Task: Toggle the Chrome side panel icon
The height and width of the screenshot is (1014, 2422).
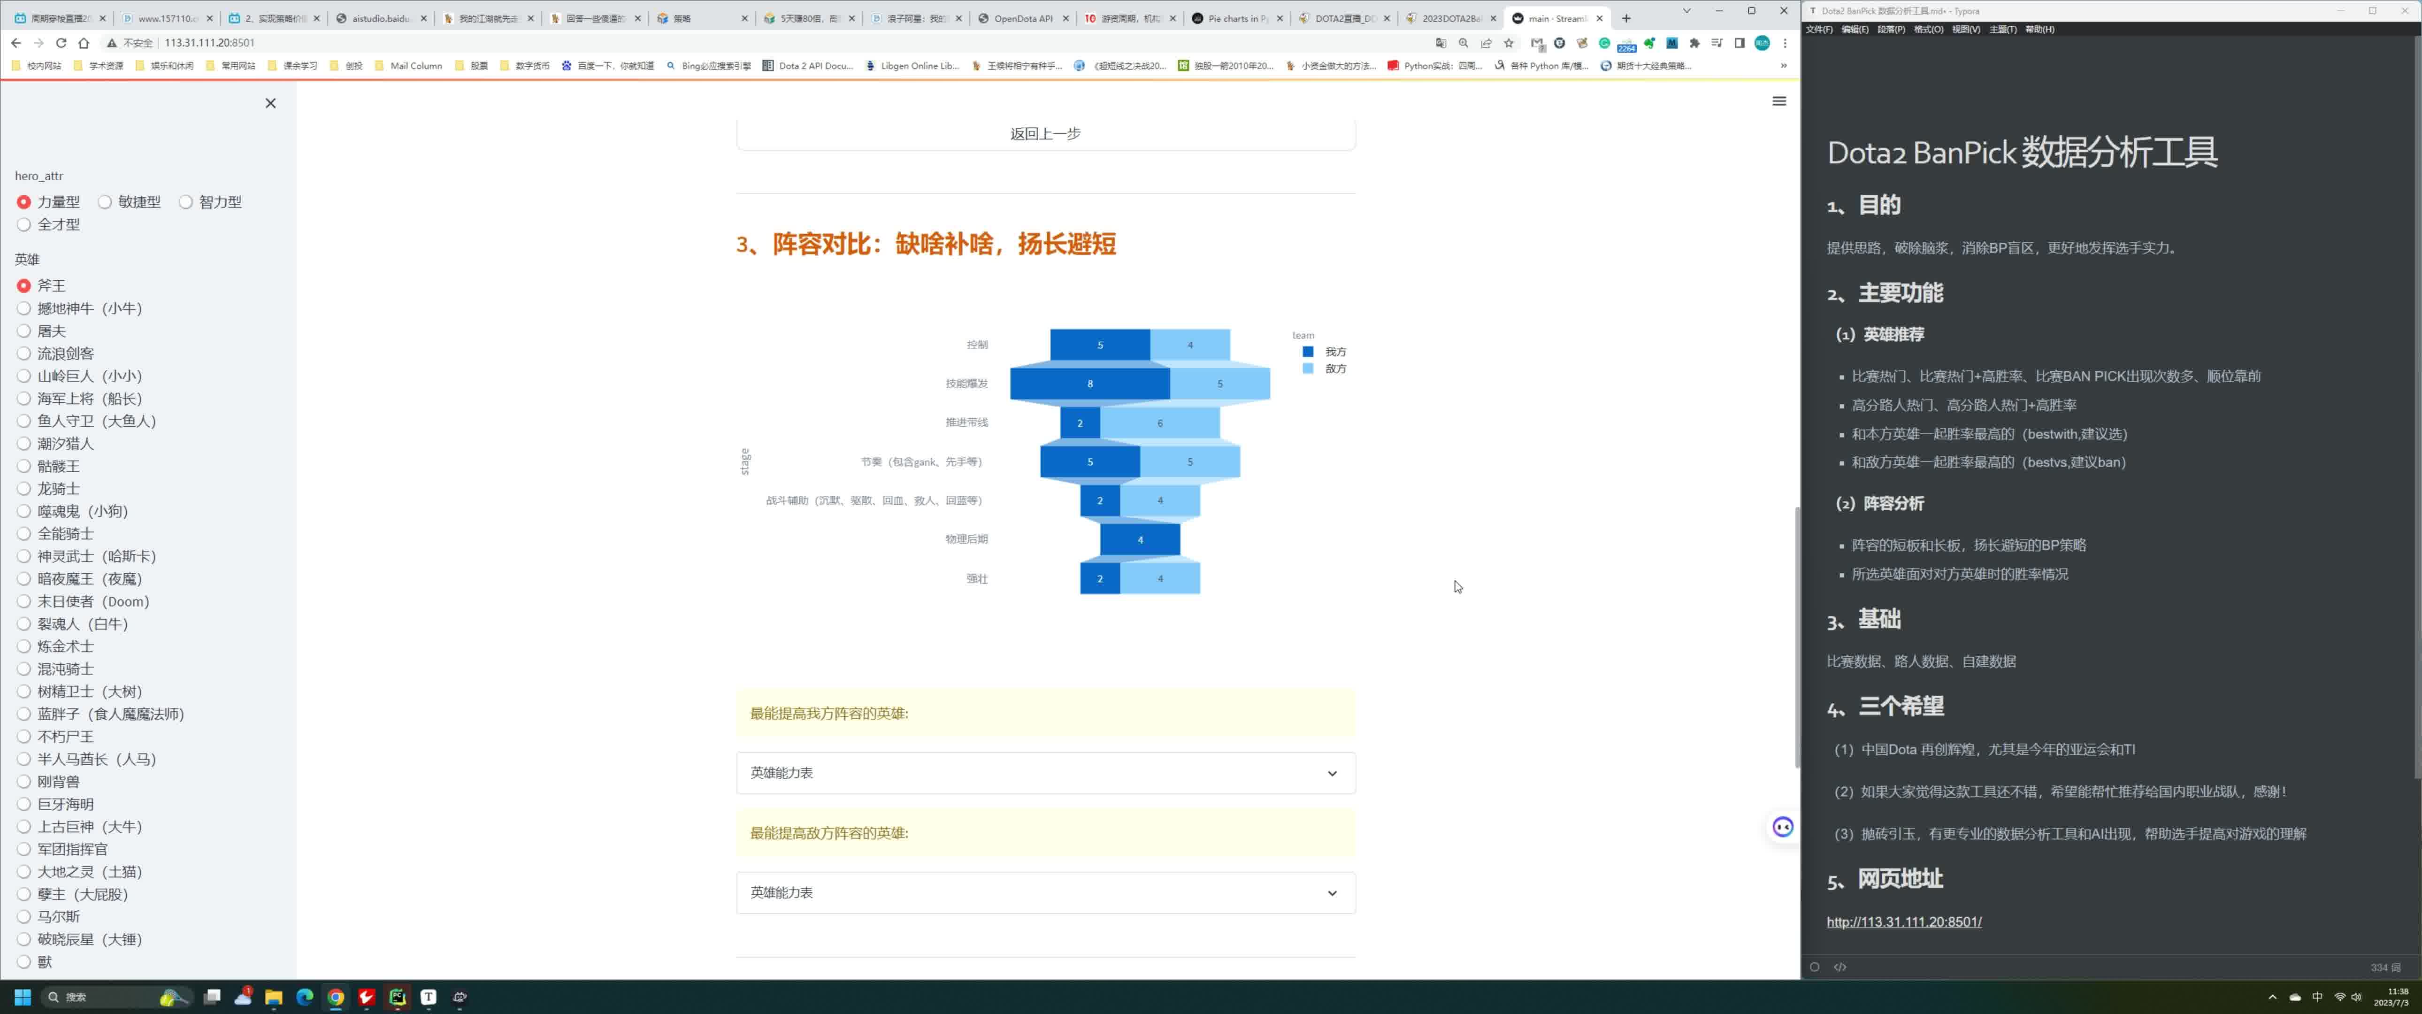Action: tap(1740, 42)
